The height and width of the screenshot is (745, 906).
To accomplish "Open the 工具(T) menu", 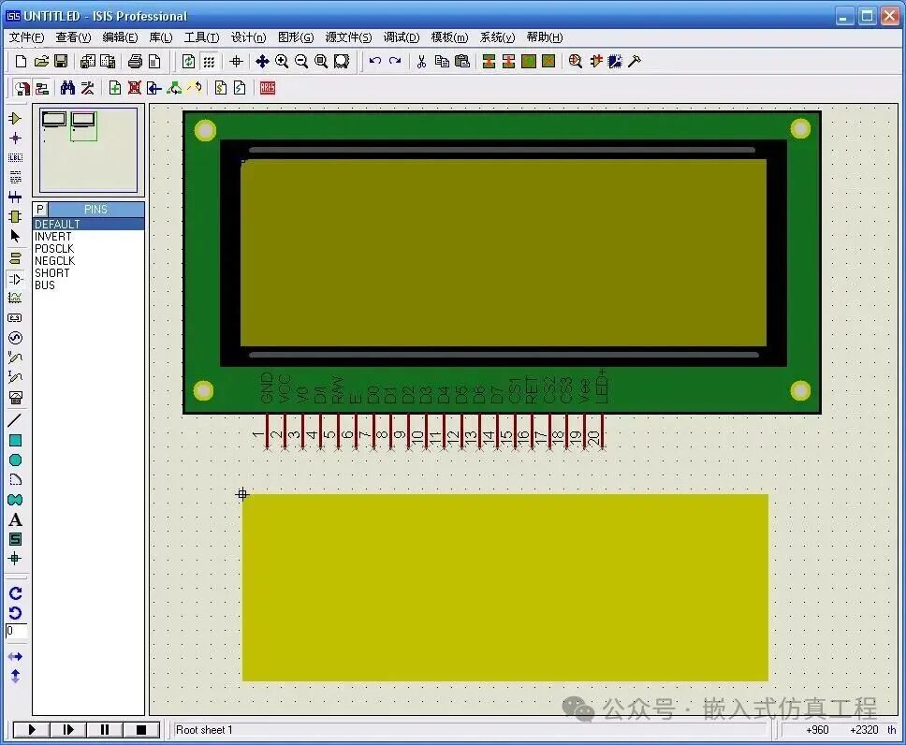I will point(201,37).
